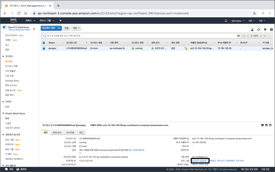Viewport: 275px width, 172px height.
Task: Click the globe language icon
Action: tap(18, 169)
